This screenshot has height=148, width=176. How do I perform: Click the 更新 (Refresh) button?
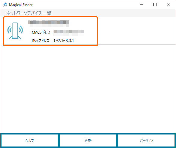[x=88, y=140]
